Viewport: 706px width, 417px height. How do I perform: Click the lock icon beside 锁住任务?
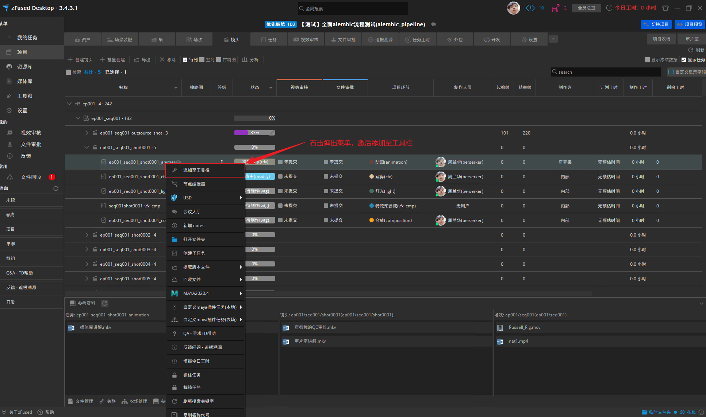tap(174, 375)
